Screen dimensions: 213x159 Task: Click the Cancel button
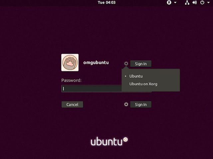(x=72, y=104)
